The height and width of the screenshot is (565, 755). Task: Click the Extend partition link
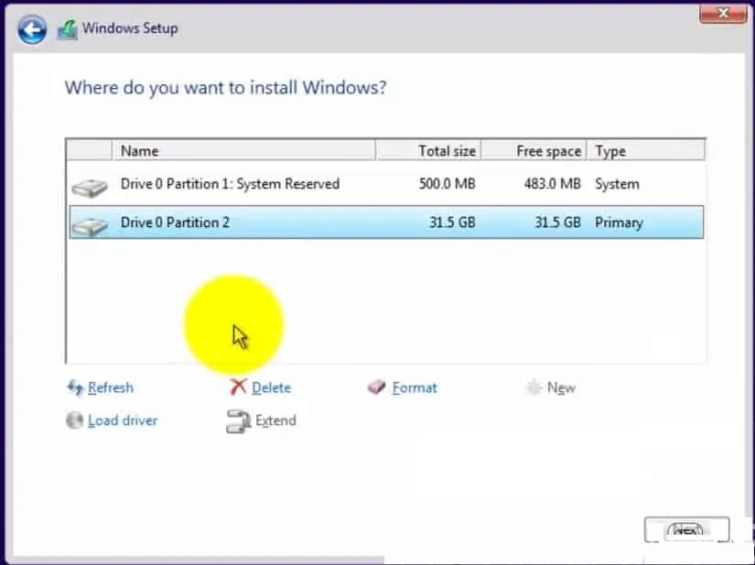pos(275,420)
